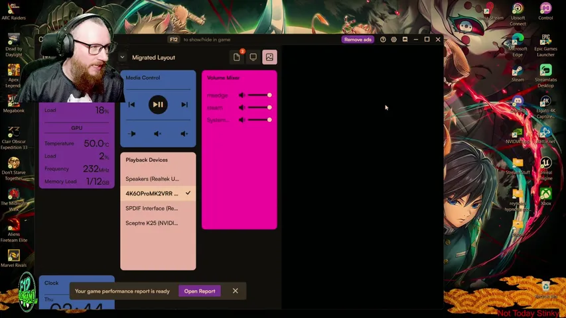Click the F12 hotkey badge
Screen dimensions: 566x318
[174, 39]
